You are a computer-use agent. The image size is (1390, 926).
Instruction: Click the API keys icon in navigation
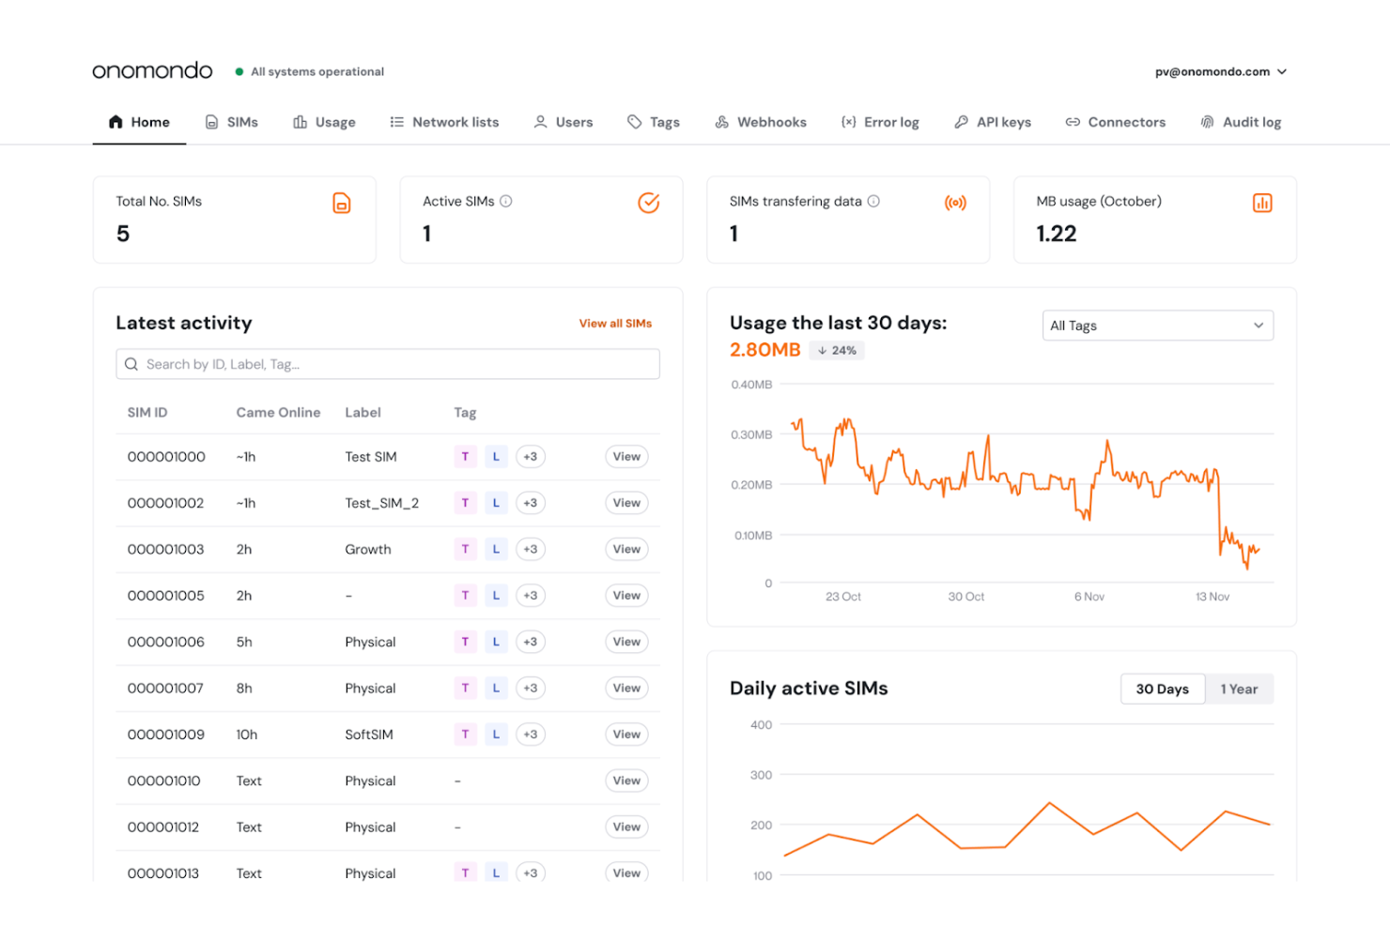pyautogui.click(x=960, y=121)
